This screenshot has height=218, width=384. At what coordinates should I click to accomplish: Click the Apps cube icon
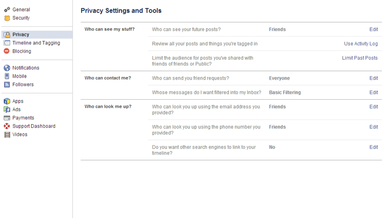click(x=7, y=102)
